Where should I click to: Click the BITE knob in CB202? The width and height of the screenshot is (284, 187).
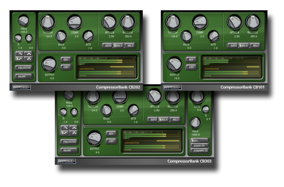click(x=88, y=36)
